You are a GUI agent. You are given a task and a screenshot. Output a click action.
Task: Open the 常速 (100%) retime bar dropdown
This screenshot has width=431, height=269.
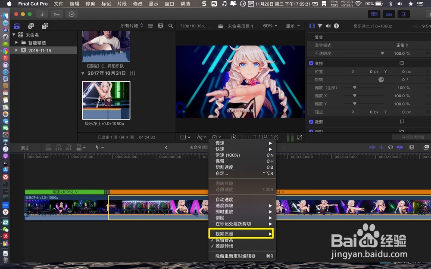(65, 192)
